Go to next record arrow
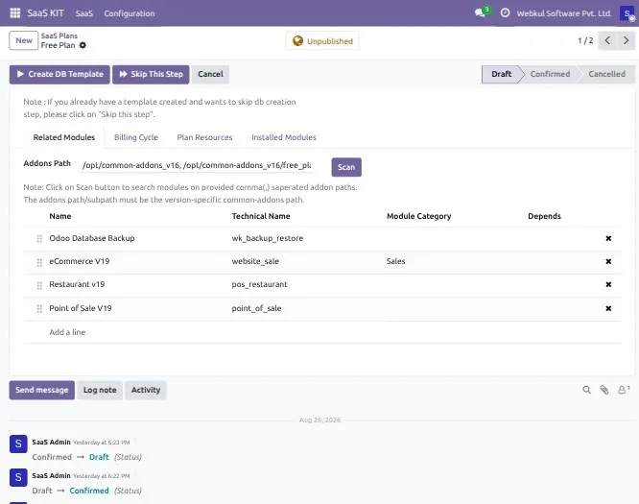Image resolution: width=639 pixels, height=504 pixels. pyautogui.click(x=626, y=40)
